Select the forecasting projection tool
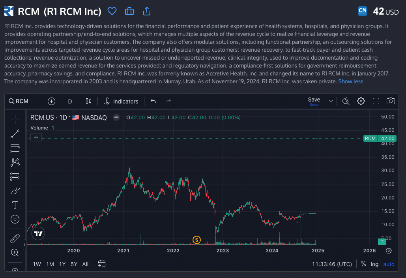The height and width of the screenshot is (278, 406). coord(15,177)
